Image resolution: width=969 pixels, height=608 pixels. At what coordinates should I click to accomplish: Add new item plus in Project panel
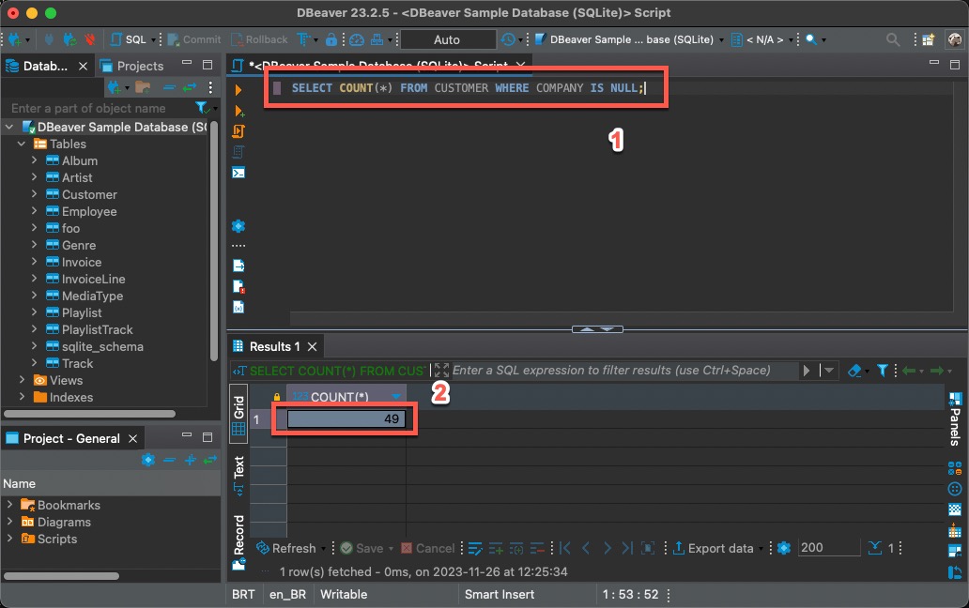point(190,460)
